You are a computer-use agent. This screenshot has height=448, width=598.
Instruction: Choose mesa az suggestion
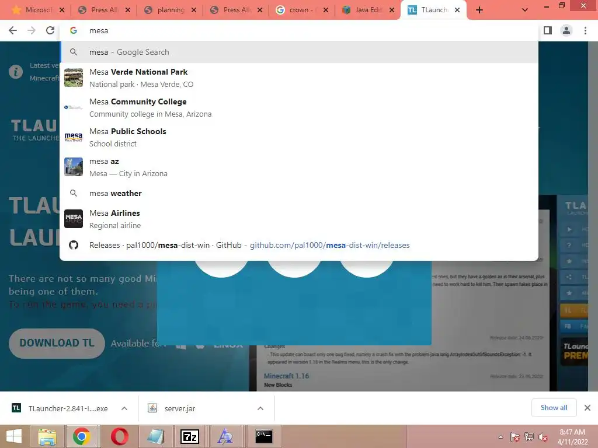299,167
